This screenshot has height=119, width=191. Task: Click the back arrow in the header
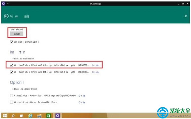[x=6, y=16]
